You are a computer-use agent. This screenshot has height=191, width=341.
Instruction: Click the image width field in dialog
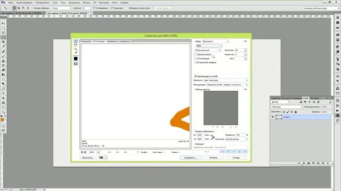(x=200, y=135)
